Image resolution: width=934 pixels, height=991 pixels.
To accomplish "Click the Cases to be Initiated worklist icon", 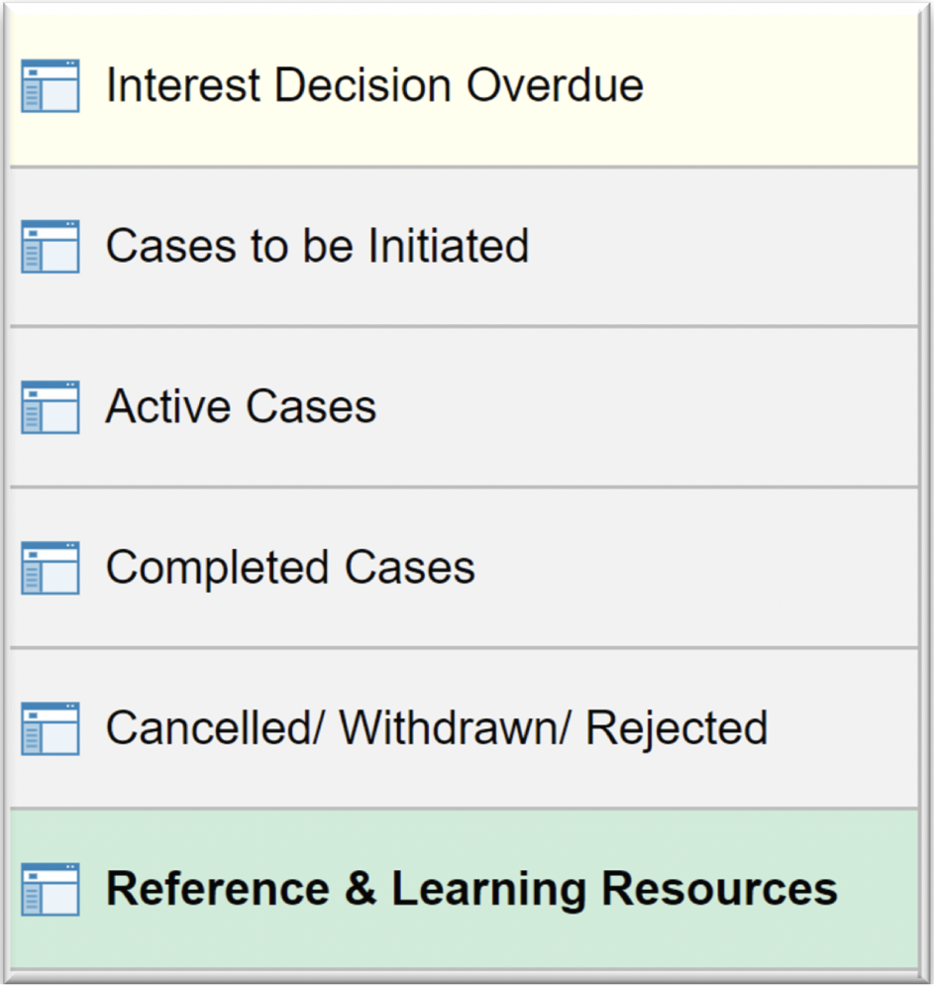I will coord(50,246).
